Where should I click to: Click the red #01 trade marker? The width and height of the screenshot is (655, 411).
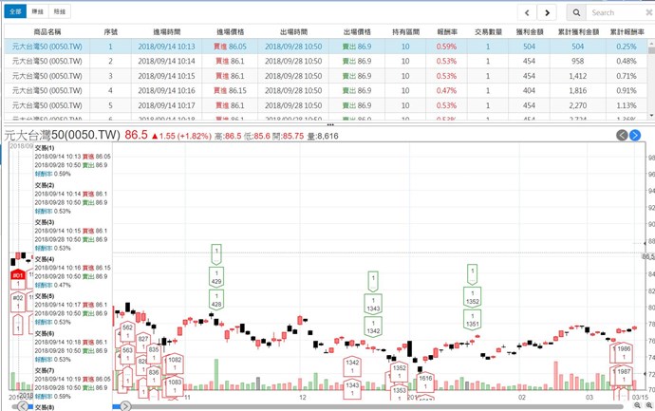17,276
